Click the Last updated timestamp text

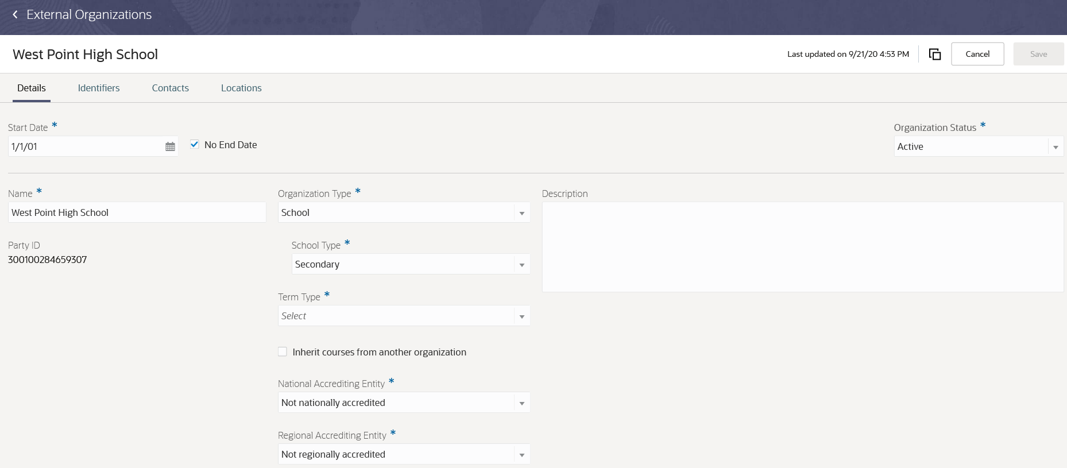click(x=848, y=54)
